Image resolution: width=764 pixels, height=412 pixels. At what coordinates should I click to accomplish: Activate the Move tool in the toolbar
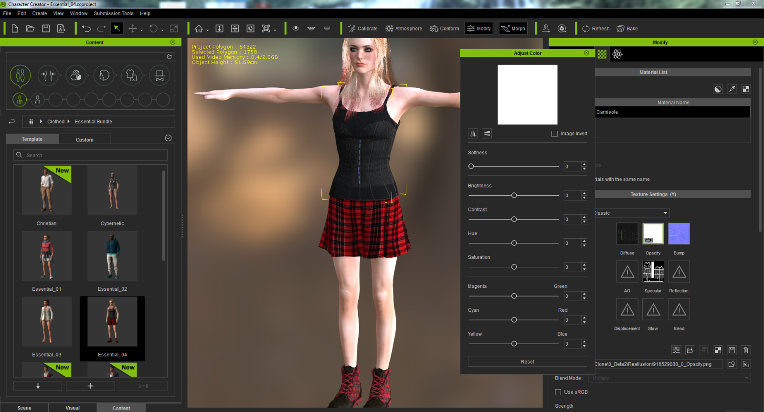133,29
